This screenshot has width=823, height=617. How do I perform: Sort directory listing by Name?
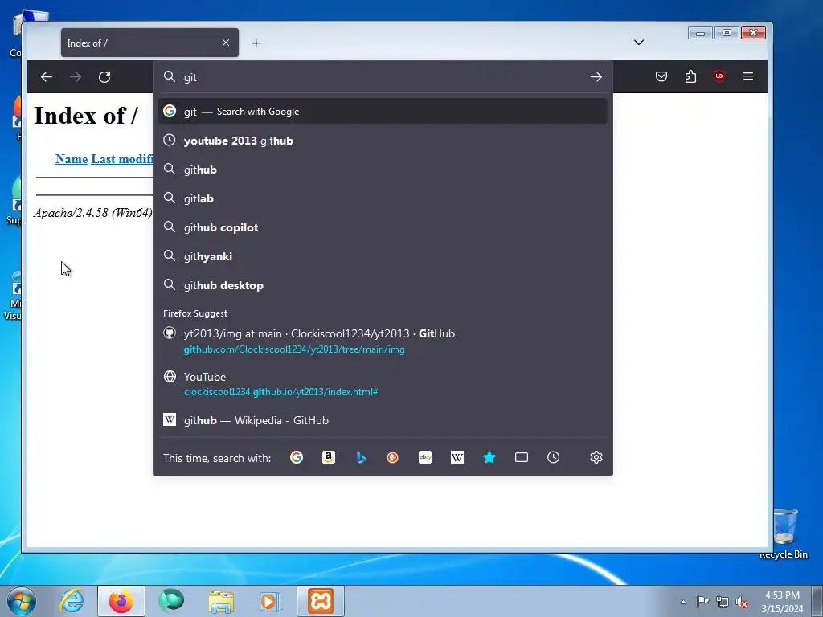click(72, 159)
